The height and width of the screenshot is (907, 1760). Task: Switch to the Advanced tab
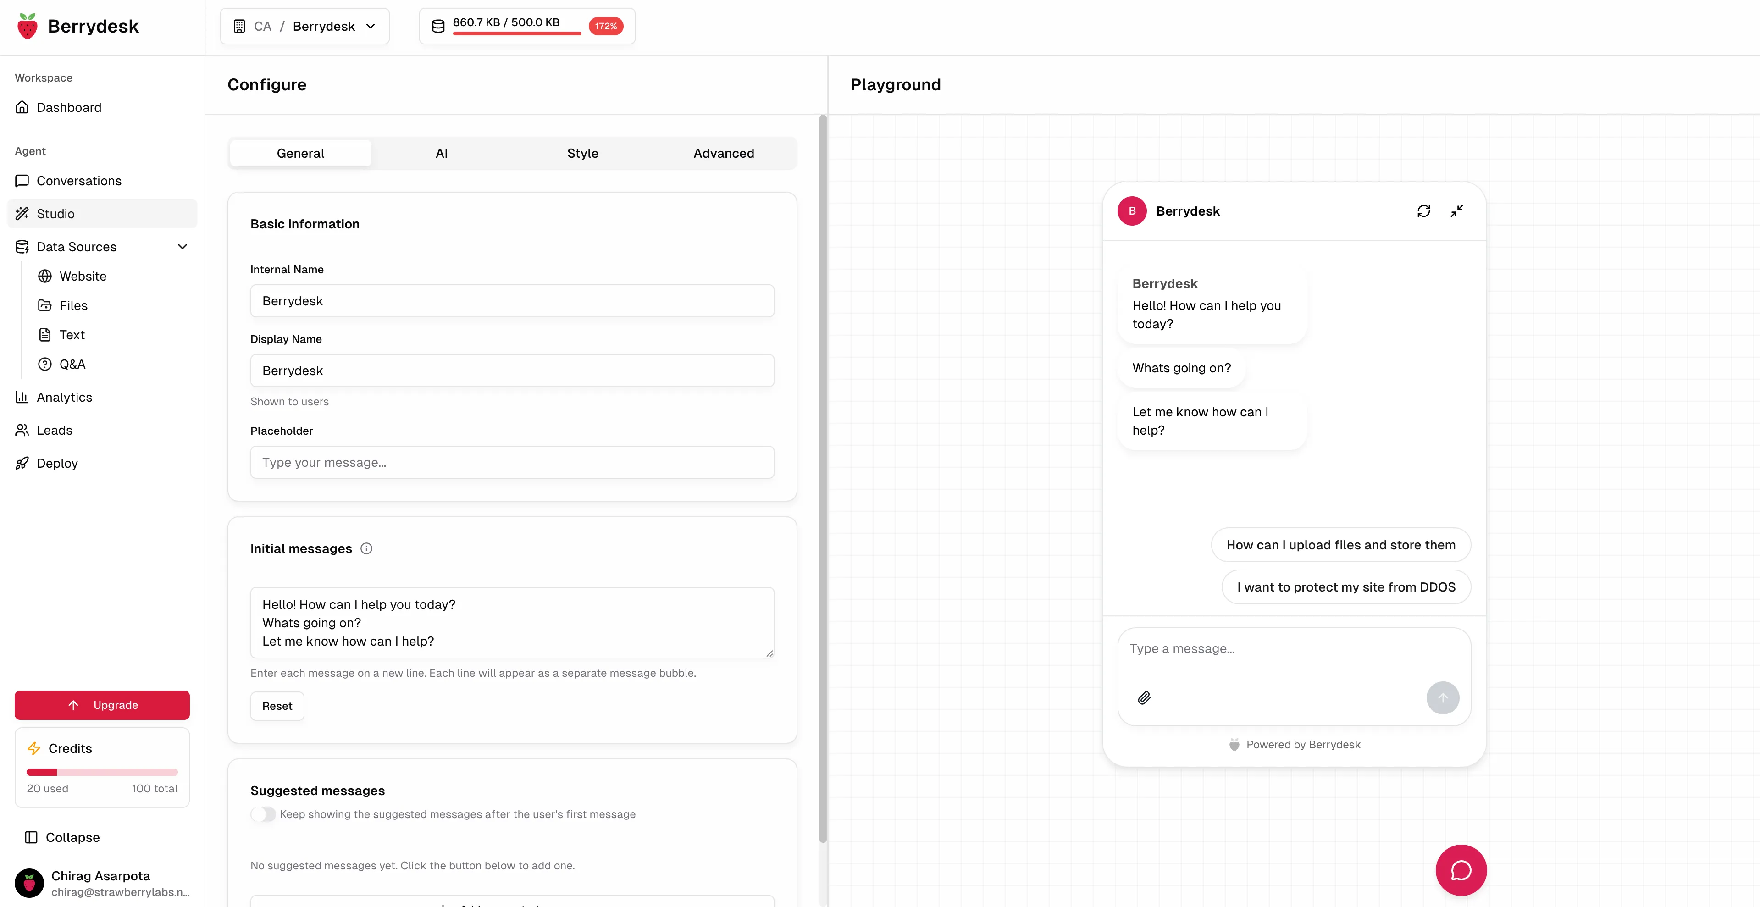tap(724, 153)
